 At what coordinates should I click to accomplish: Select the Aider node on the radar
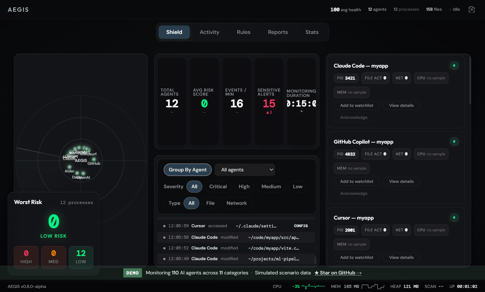[69, 167]
